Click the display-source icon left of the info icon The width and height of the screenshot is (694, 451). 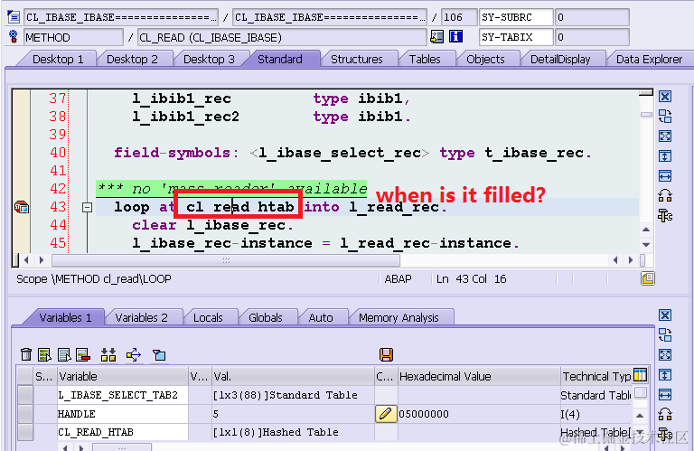pos(436,37)
